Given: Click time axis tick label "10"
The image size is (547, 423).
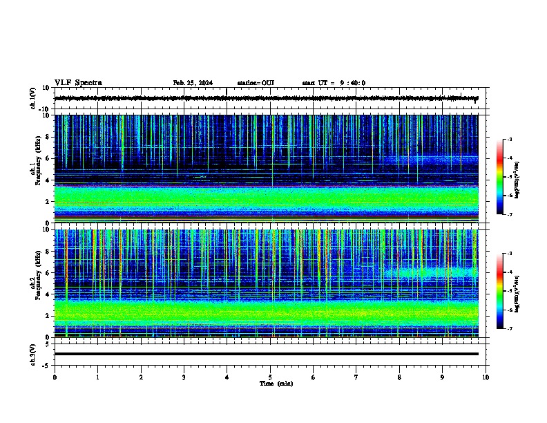Looking at the screenshot, I should tap(486, 377).
